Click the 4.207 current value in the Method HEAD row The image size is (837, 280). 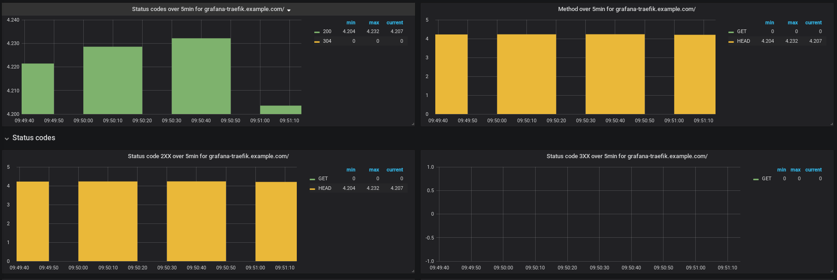coord(816,41)
